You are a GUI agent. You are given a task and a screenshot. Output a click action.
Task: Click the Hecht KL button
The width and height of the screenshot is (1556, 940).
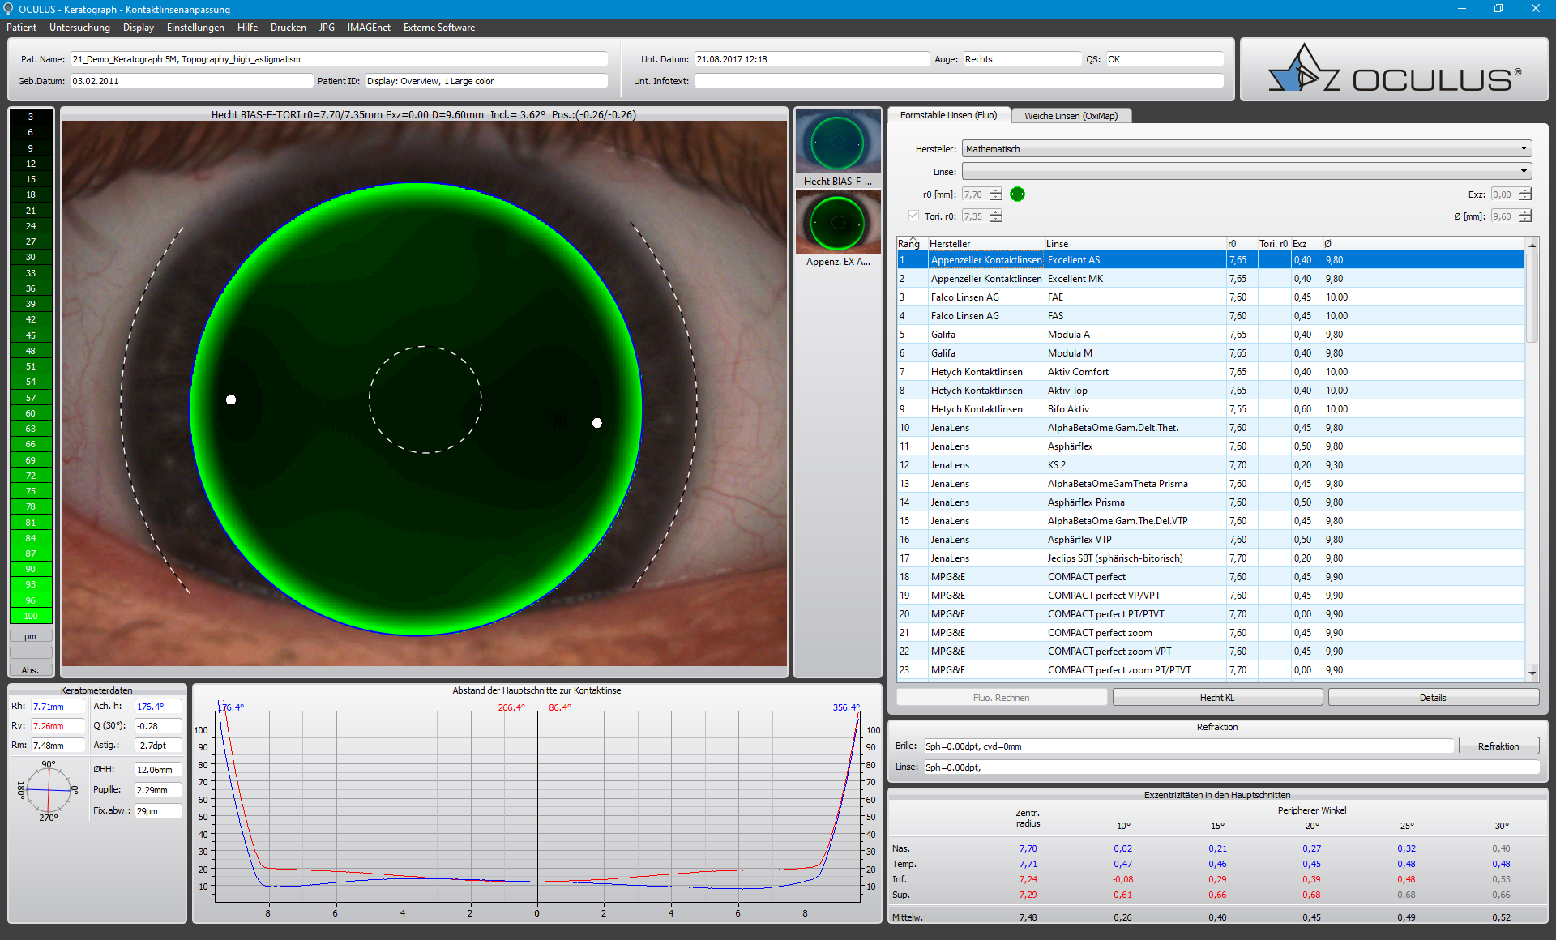(x=1217, y=698)
